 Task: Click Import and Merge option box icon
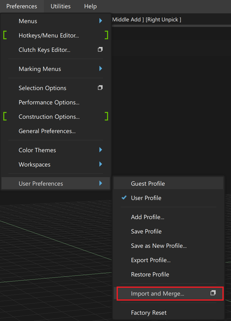tap(213, 293)
